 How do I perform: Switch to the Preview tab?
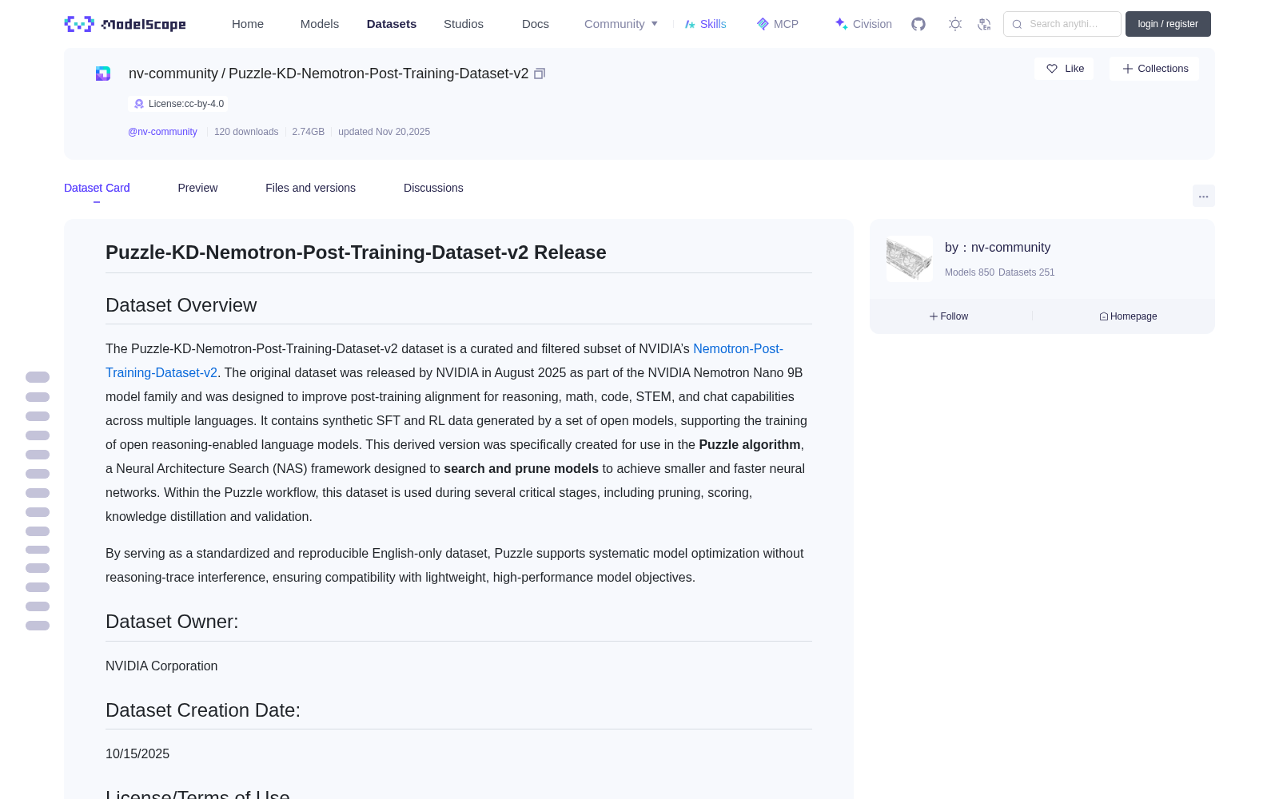[x=197, y=188]
